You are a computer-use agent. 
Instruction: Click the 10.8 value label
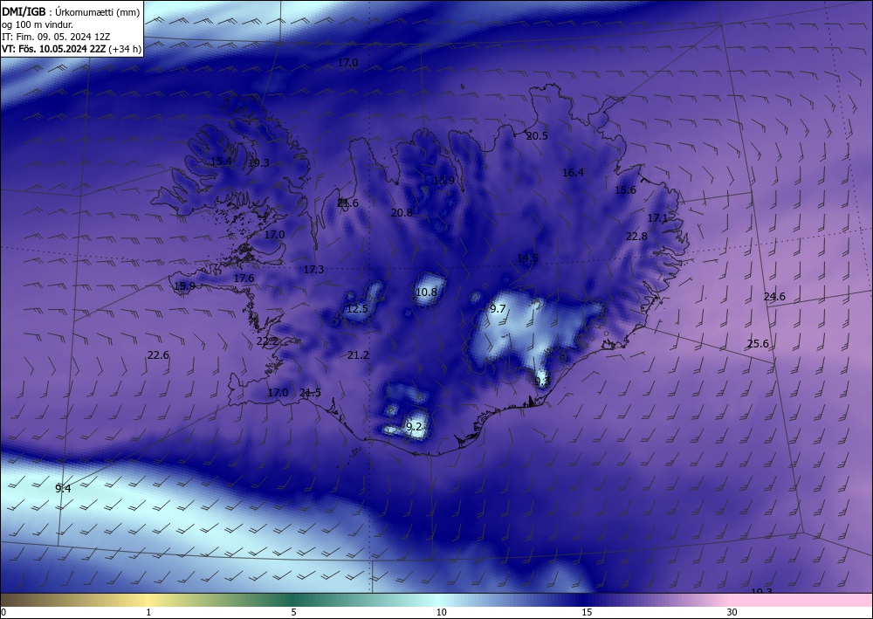tap(426, 292)
